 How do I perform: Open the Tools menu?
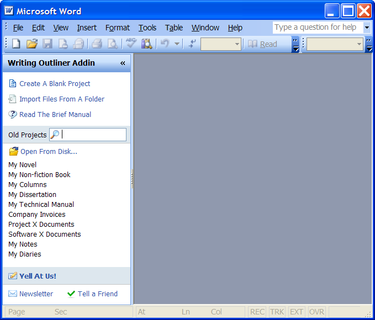[147, 28]
